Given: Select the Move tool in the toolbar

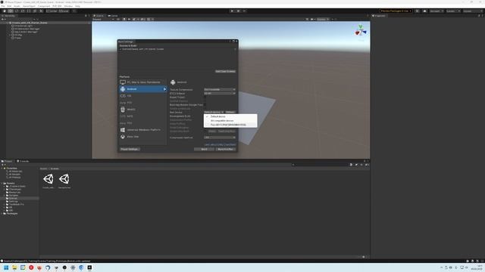Looking at the screenshot, I should (11, 11).
